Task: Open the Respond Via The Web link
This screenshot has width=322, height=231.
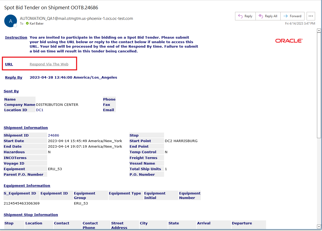Action: [49, 64]
